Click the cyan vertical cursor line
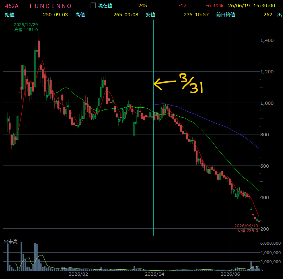This screenshot has height=279, width=283. (154, 128)
